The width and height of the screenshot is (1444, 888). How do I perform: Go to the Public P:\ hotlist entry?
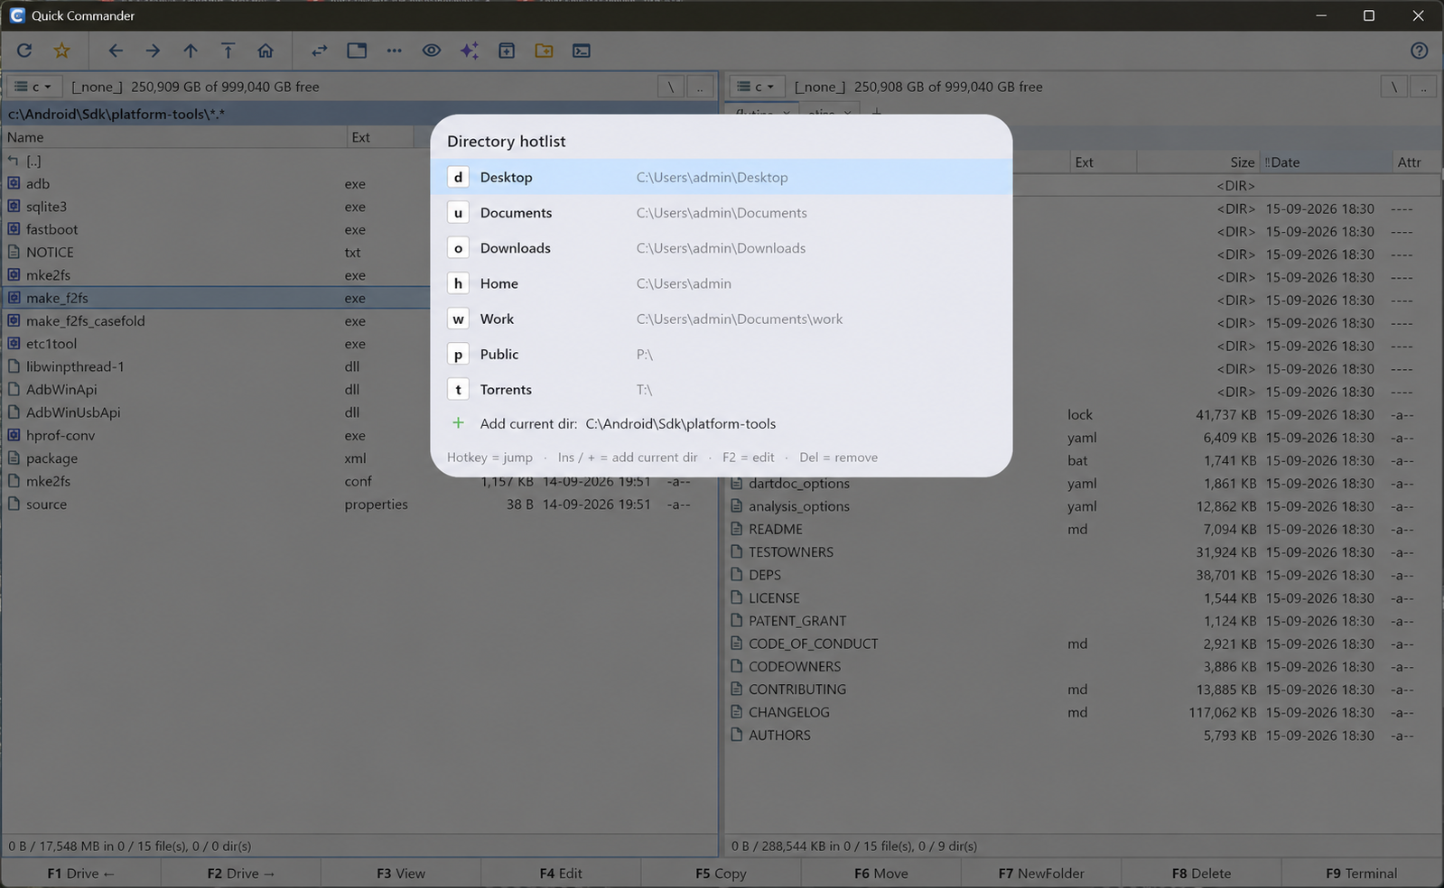tap(722, 355)
